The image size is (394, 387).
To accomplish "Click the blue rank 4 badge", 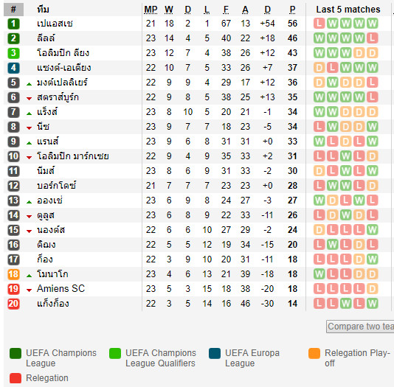I will coord(13,68).
